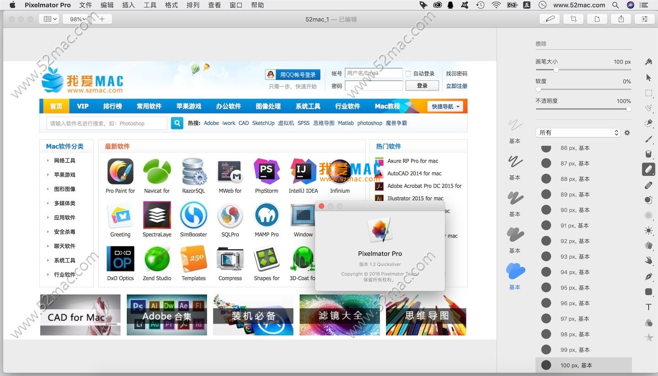Select the Rectangular Selection tool
The image size is (658, 376).
648,93
